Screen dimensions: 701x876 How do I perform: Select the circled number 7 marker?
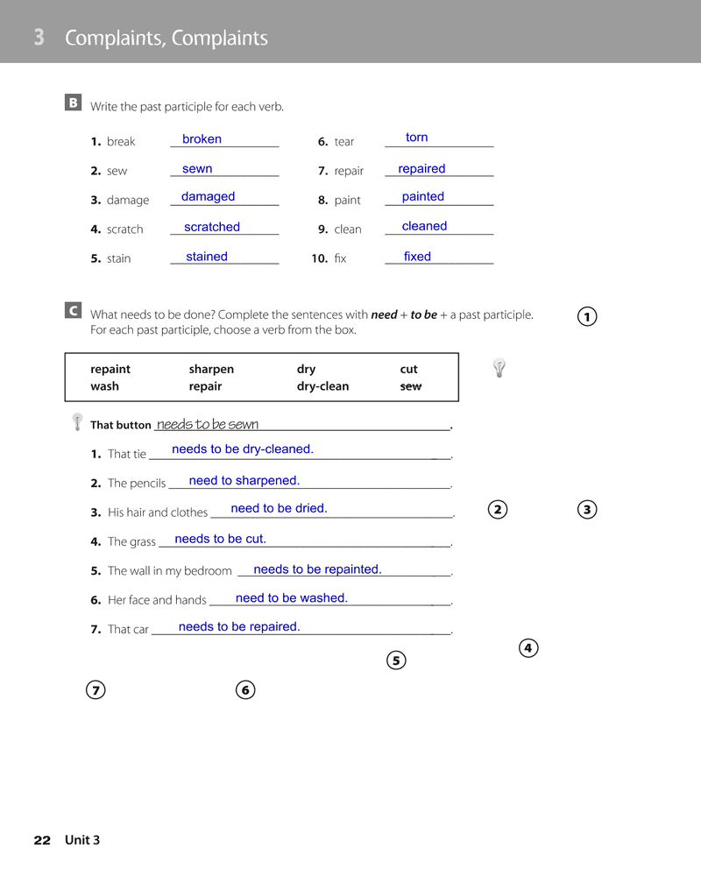[x=96, y=690]
